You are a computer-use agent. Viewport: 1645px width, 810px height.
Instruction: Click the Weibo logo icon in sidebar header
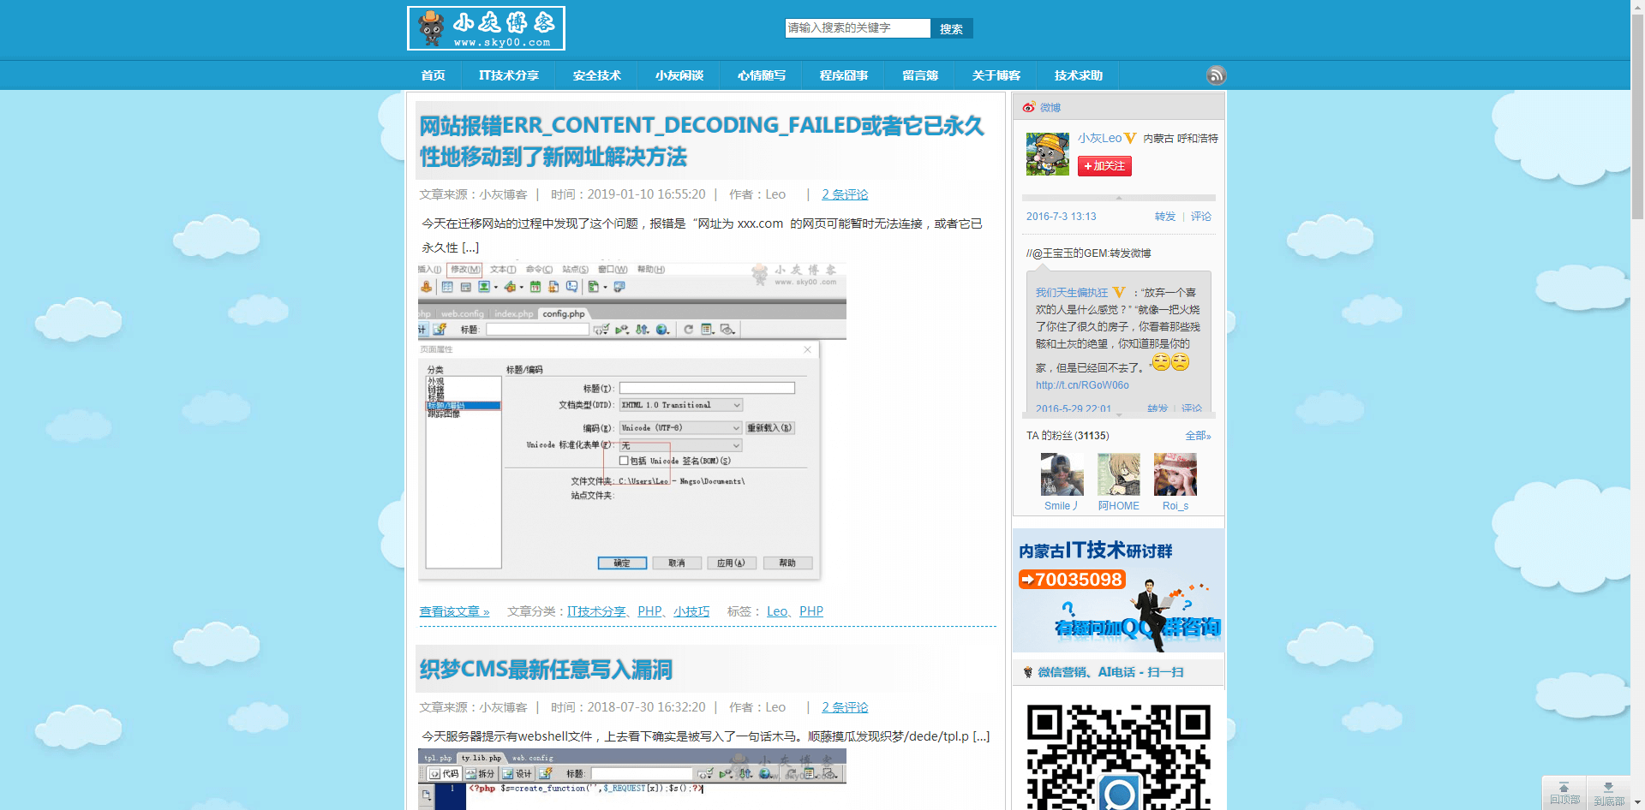[1028, 107]
